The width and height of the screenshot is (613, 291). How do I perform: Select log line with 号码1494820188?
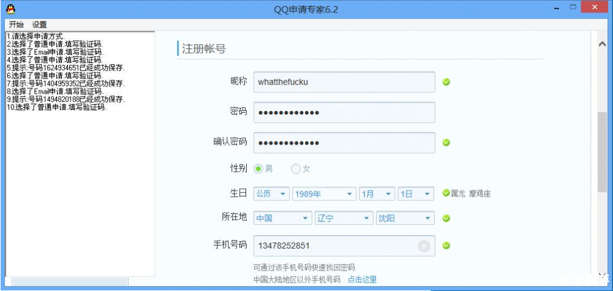pos(66,99)
